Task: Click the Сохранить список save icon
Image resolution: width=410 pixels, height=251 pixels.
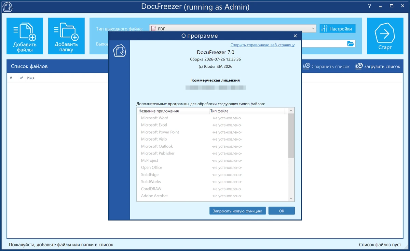Action: (307, 66)
